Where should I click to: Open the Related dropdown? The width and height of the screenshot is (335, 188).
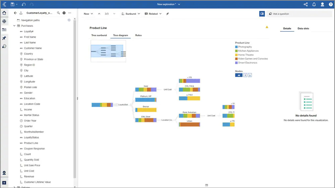point(153,14)
